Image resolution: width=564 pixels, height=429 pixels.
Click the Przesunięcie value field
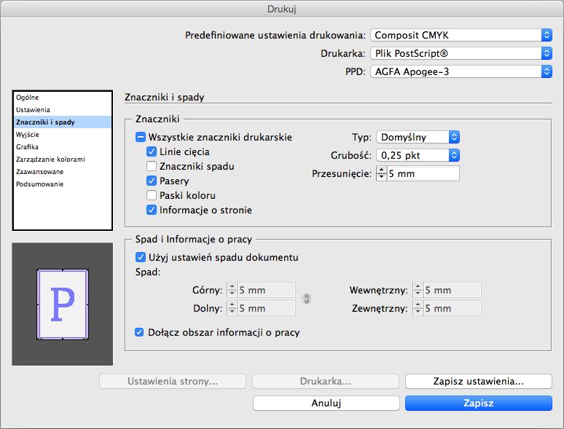[423, 173]
